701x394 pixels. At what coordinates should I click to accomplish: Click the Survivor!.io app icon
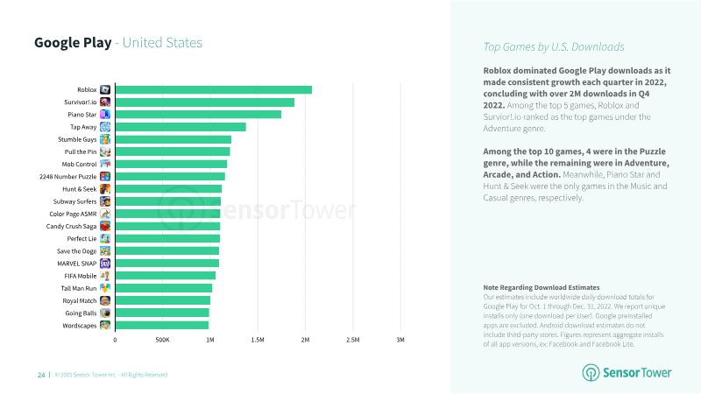(x=105, y=102)
